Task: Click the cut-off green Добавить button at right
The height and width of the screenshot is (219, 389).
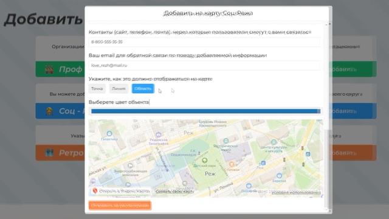Action: point(354,69)
